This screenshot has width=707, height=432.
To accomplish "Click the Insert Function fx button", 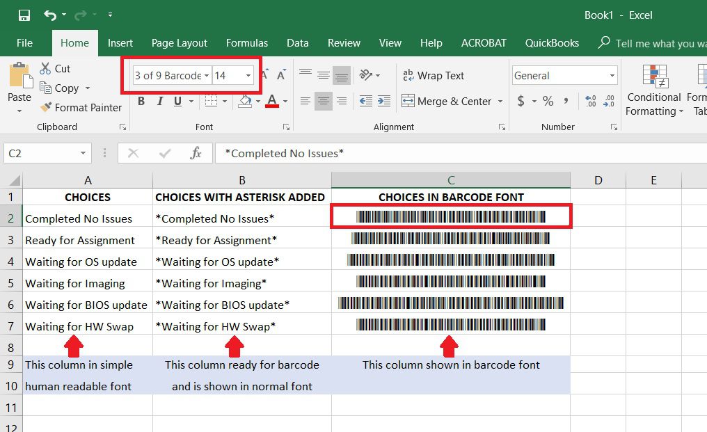I will coord(196,153).
